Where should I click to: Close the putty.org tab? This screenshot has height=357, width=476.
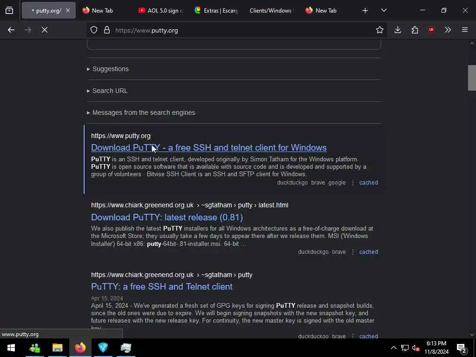[x=68, y=10]
